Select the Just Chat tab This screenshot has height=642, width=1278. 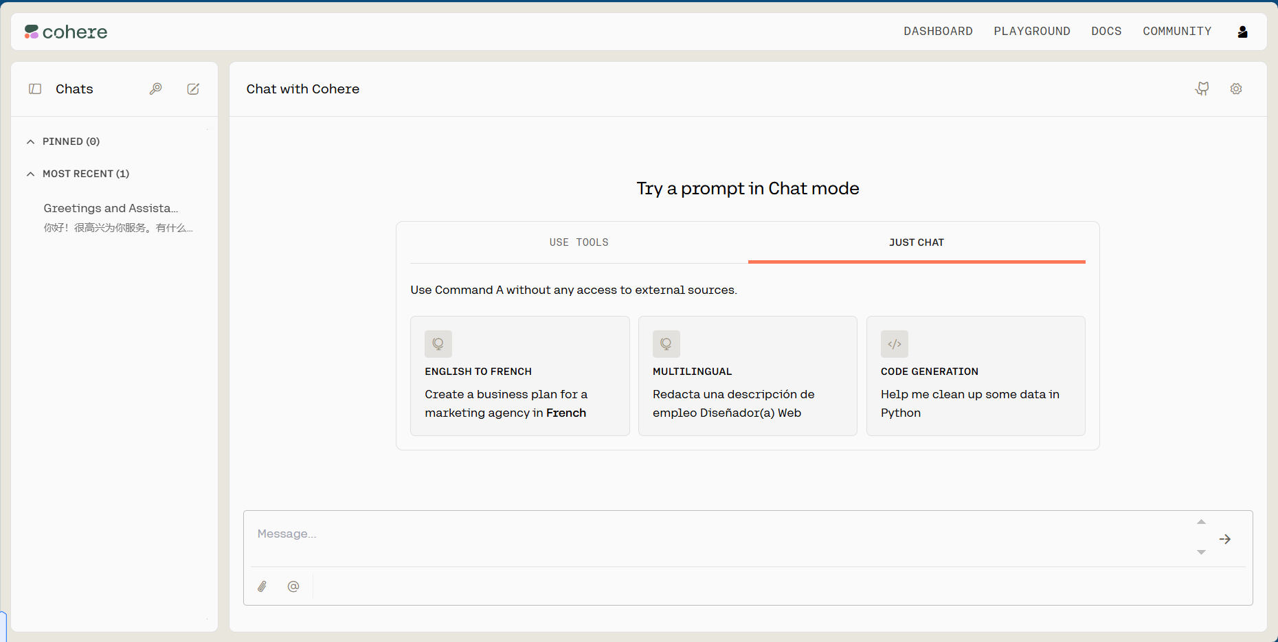tap(917, 242)
